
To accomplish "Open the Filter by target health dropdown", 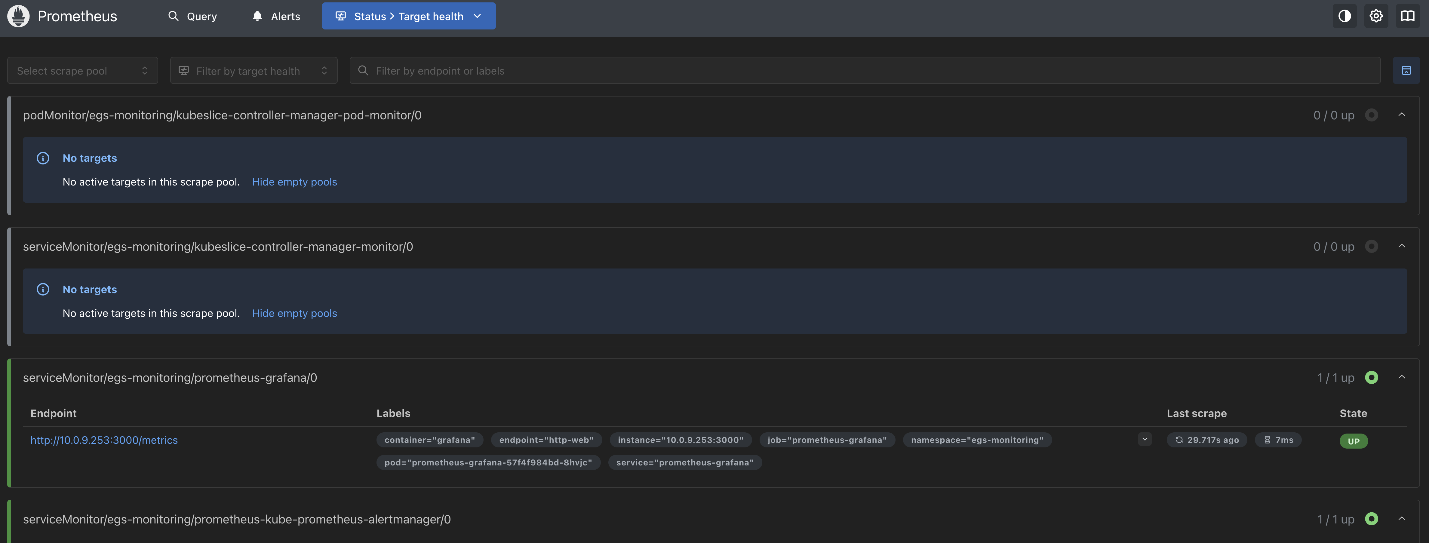I will click(254, 70).
